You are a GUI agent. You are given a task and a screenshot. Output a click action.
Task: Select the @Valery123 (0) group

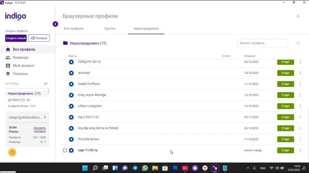(x=19, y=100)
